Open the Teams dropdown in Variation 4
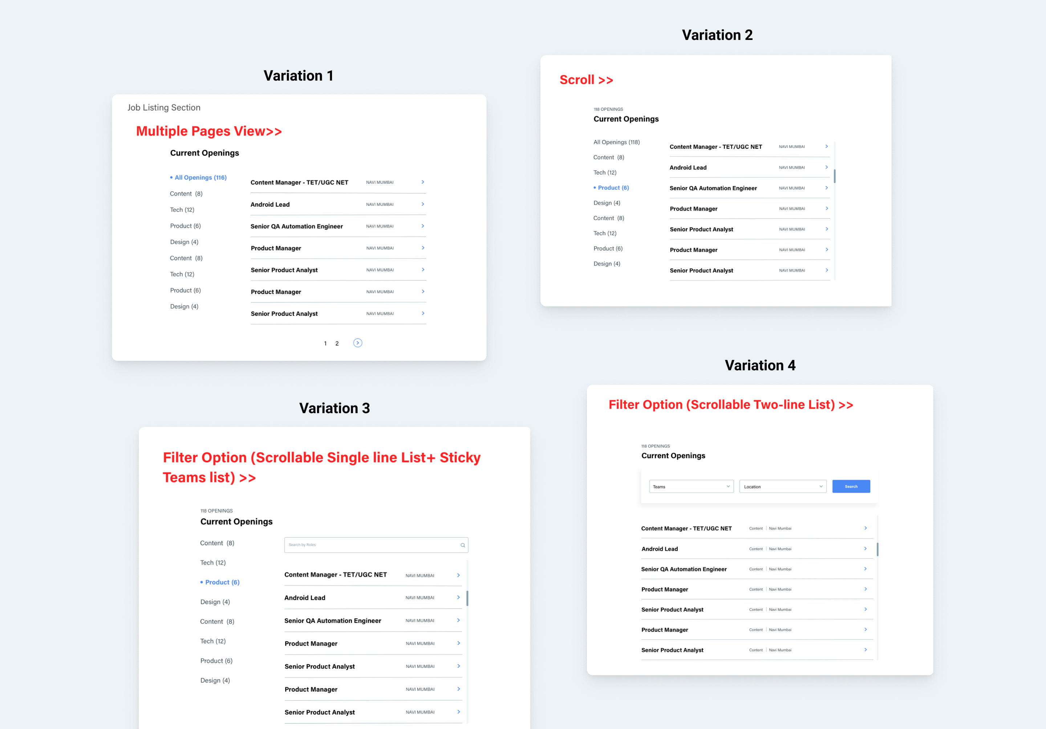 [x=691, y=486]
